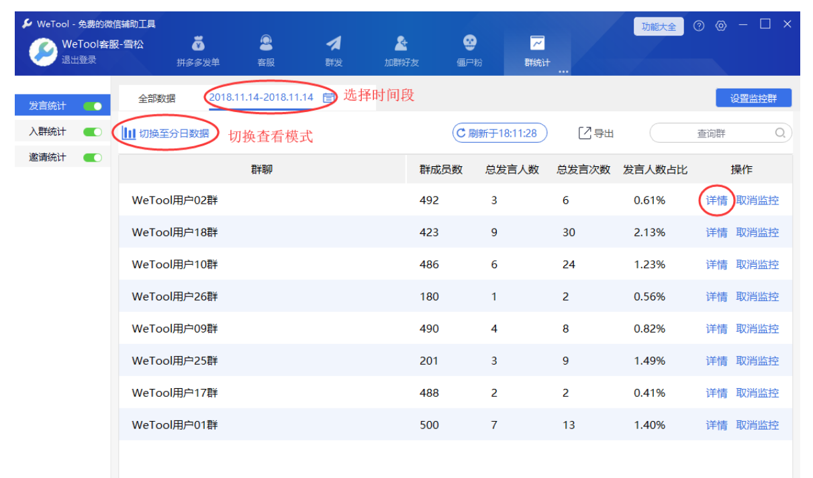
Task: Click 退出登录 link
Action: coord(79,60)
